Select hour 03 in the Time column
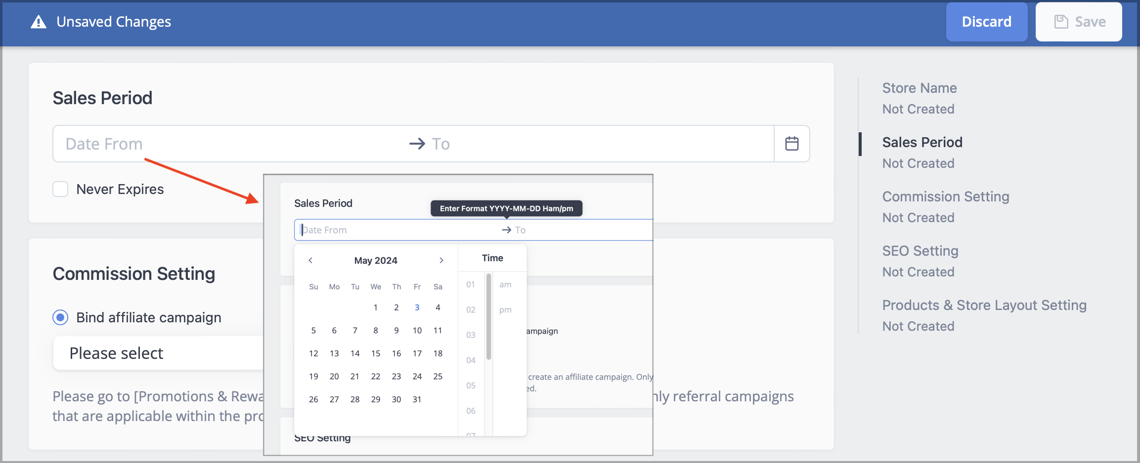The width and height of the screenshot is (1140, 463). pyautogui.click(x=470, y=335)
